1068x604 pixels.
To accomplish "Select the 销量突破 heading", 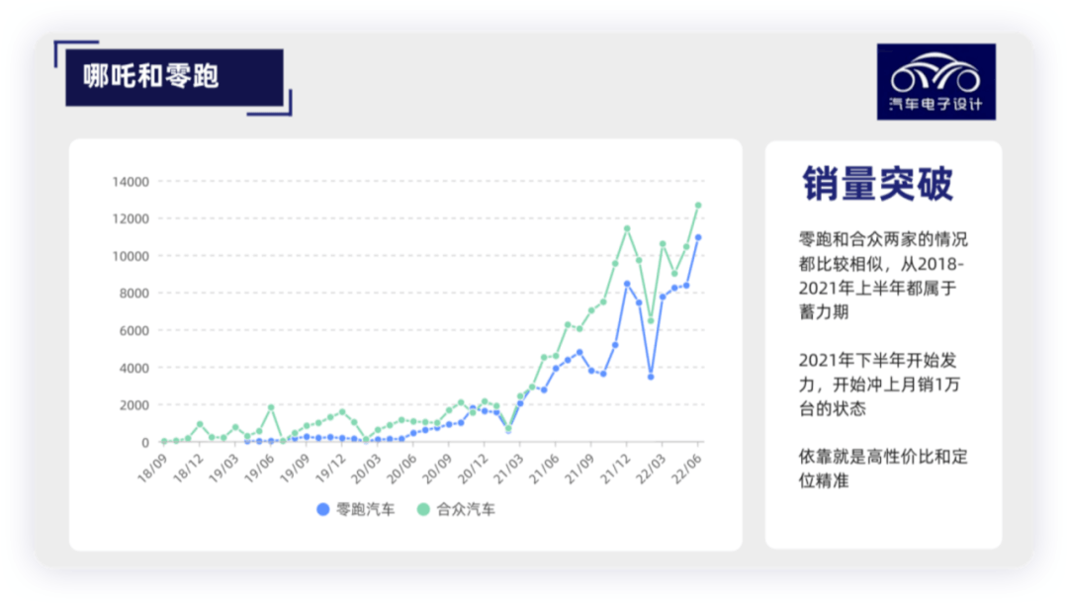I will tap(877, 183).
